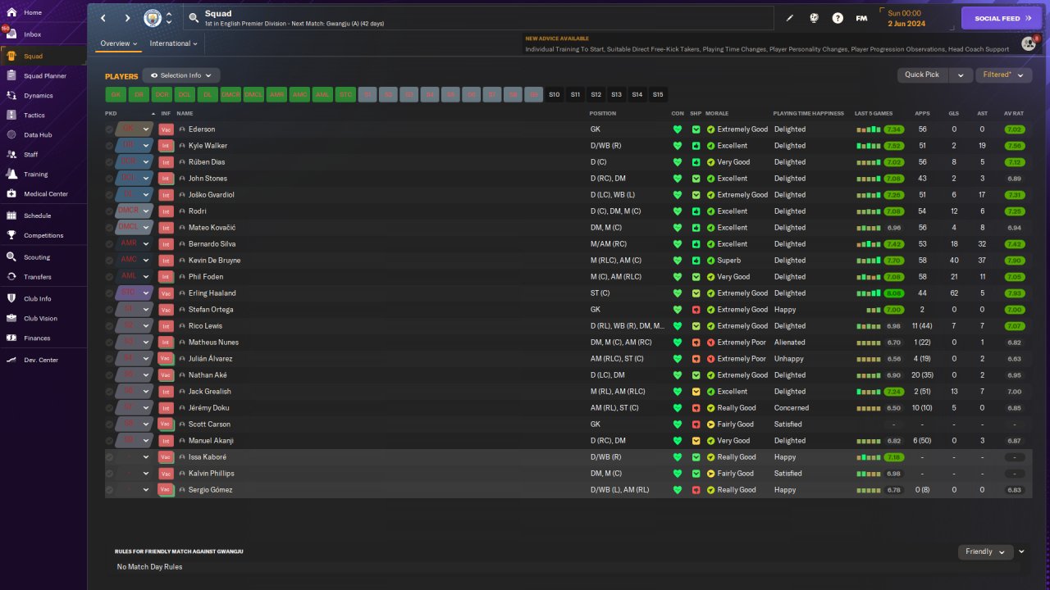Open Erling Haaland's player profile

[x=212, y=293]
